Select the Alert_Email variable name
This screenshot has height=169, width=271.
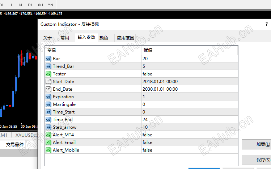coord(64,143)
